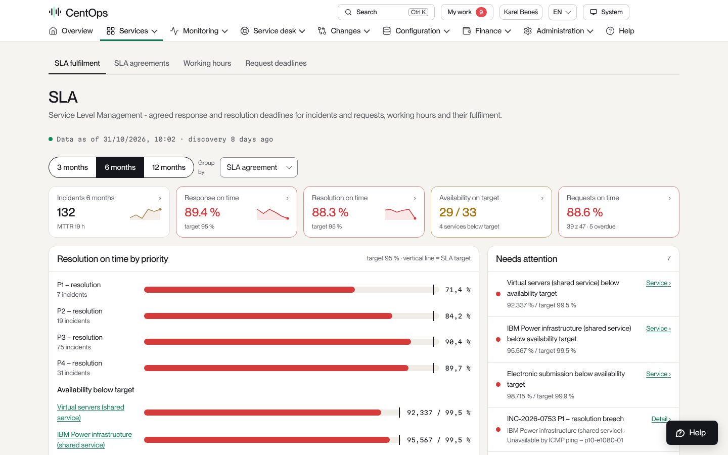The width and height of the screenshot is (728, 455).
Task: Click the monitor icon in the System button
Action: (x=594, y=12)
